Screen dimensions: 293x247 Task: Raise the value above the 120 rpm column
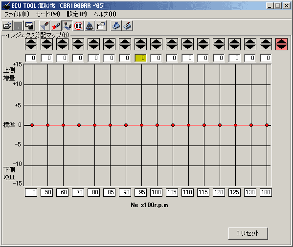point(219,41)
